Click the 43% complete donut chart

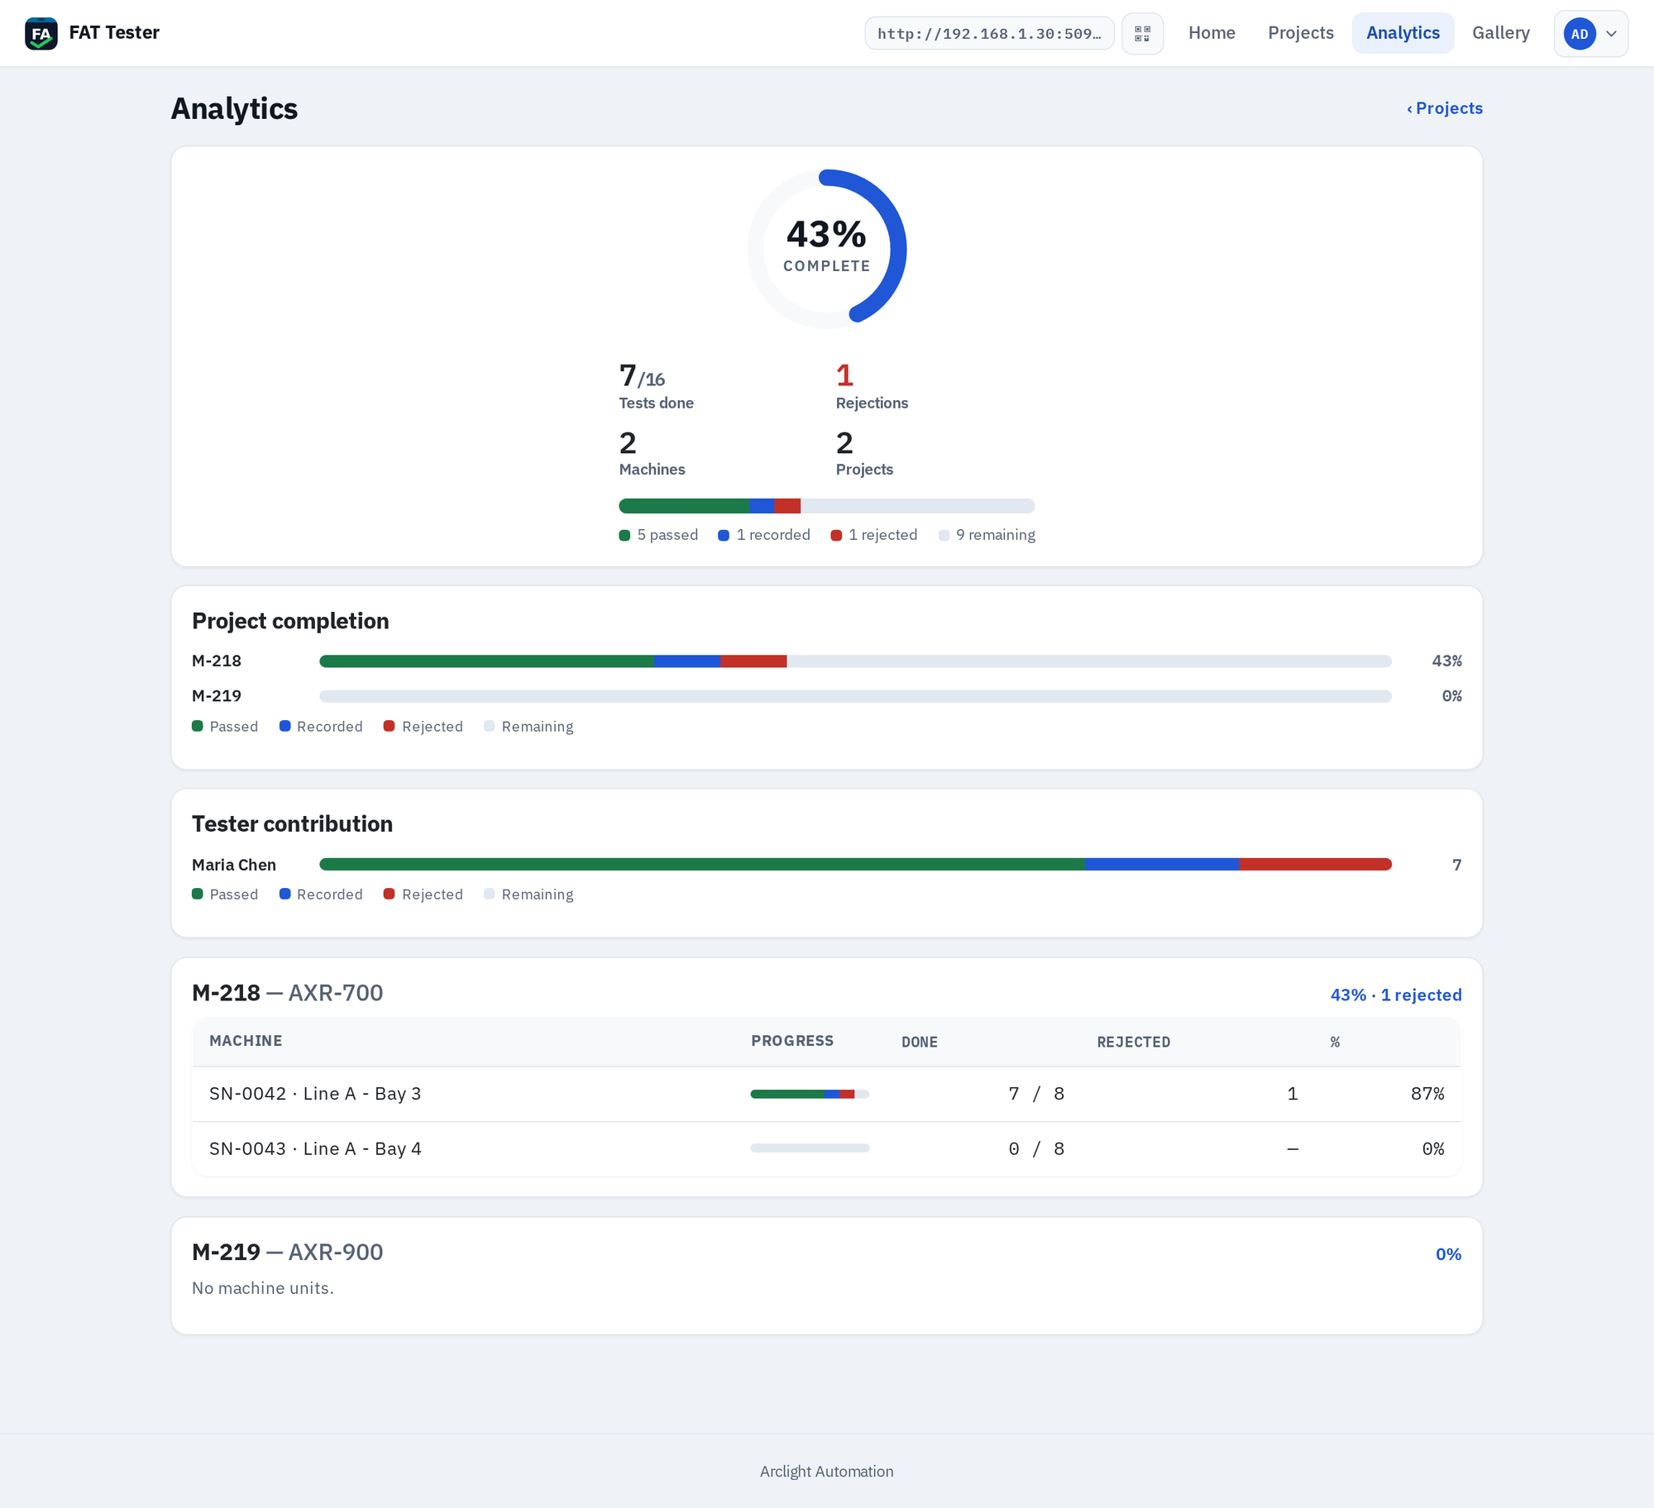tap(827, 249)
